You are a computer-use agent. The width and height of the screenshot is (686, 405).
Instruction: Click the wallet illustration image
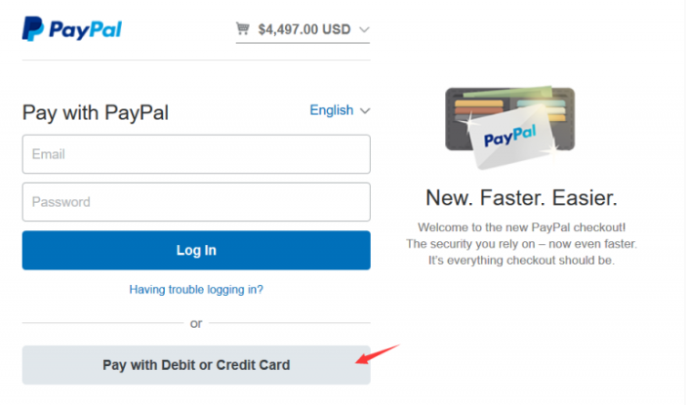point(509,127)
